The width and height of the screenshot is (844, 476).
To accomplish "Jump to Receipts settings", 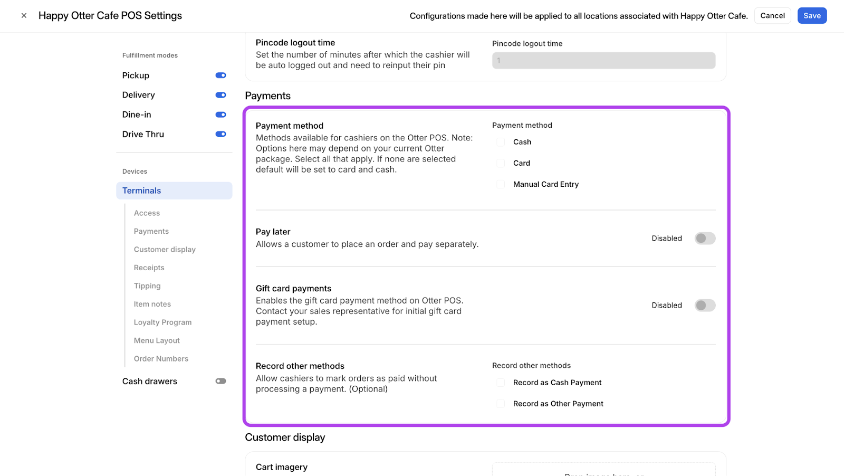I will pyautogui.click(x=149, y=268).
